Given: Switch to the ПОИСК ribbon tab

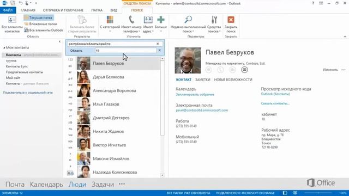Looking at the screenshot, I should 137,10.
